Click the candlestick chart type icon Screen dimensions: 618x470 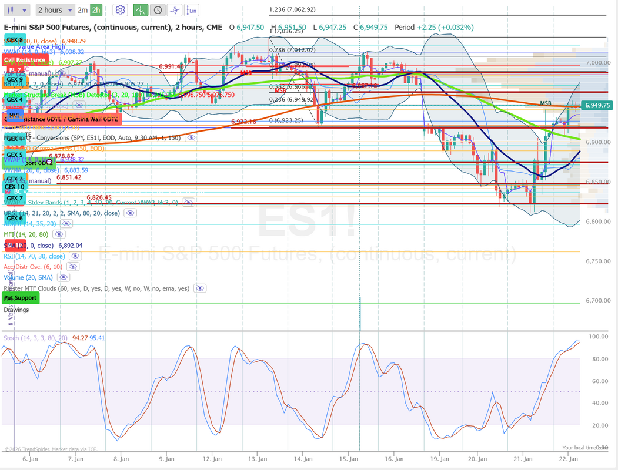pyautogui.click(x=11, y=10)
